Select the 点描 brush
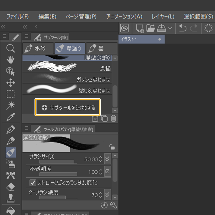The width and height of the screenshot is (215, 215). coord(67,67)
